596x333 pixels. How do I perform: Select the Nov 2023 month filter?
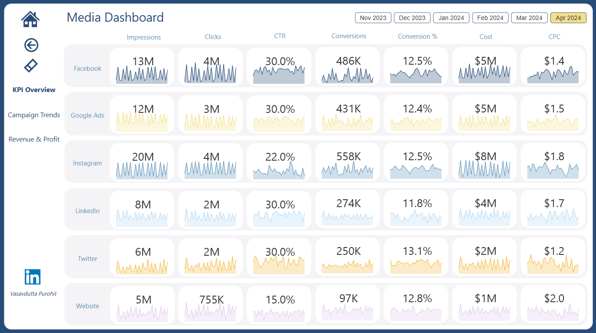373,18
